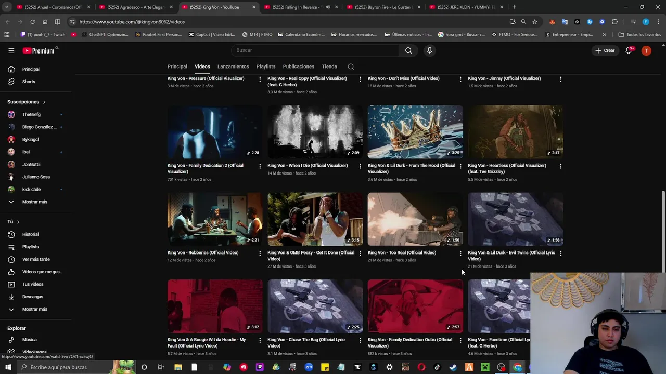This screenshot has height=374, width=666.
Task: Open options for Pressure (Official Visualizer)
Action: click(260, 79)
